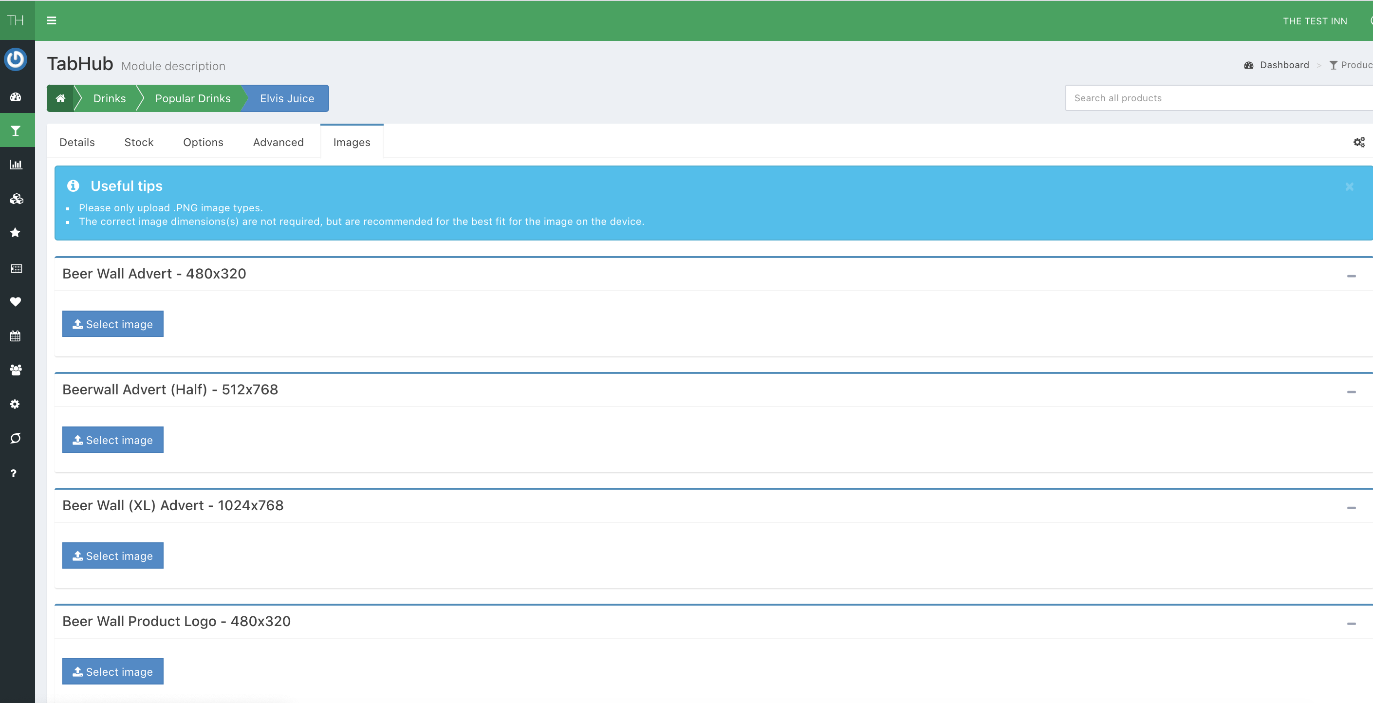Open the star favourites sidebar icon
1373x703 pixels.
click(x=16, y=233)
